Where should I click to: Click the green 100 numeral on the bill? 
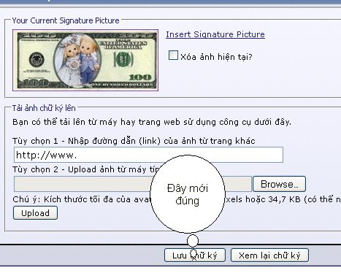pos(140,77)
